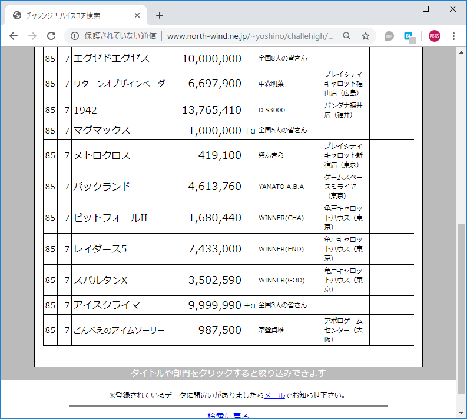467x419 pixels.
Task: Open the メール link
Action: 274,395
